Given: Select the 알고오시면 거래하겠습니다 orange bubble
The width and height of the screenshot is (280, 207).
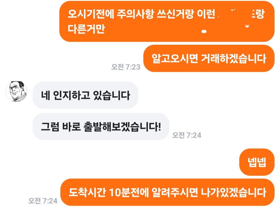Looking at the screenshot, I should (x=209, y=58).
